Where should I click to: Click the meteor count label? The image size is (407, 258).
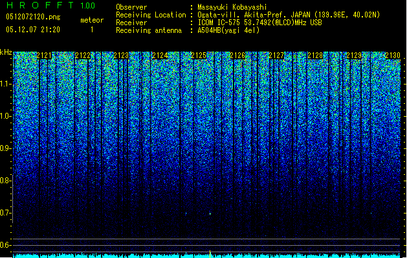[x=92, y=20]
